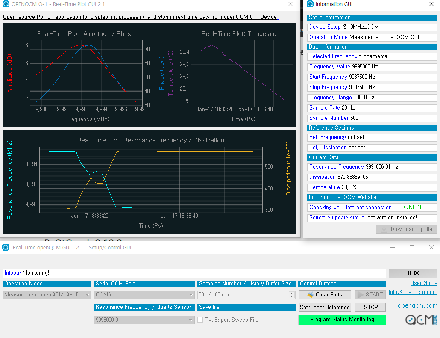Click the play arrow icon on START

tap(360, 294)
